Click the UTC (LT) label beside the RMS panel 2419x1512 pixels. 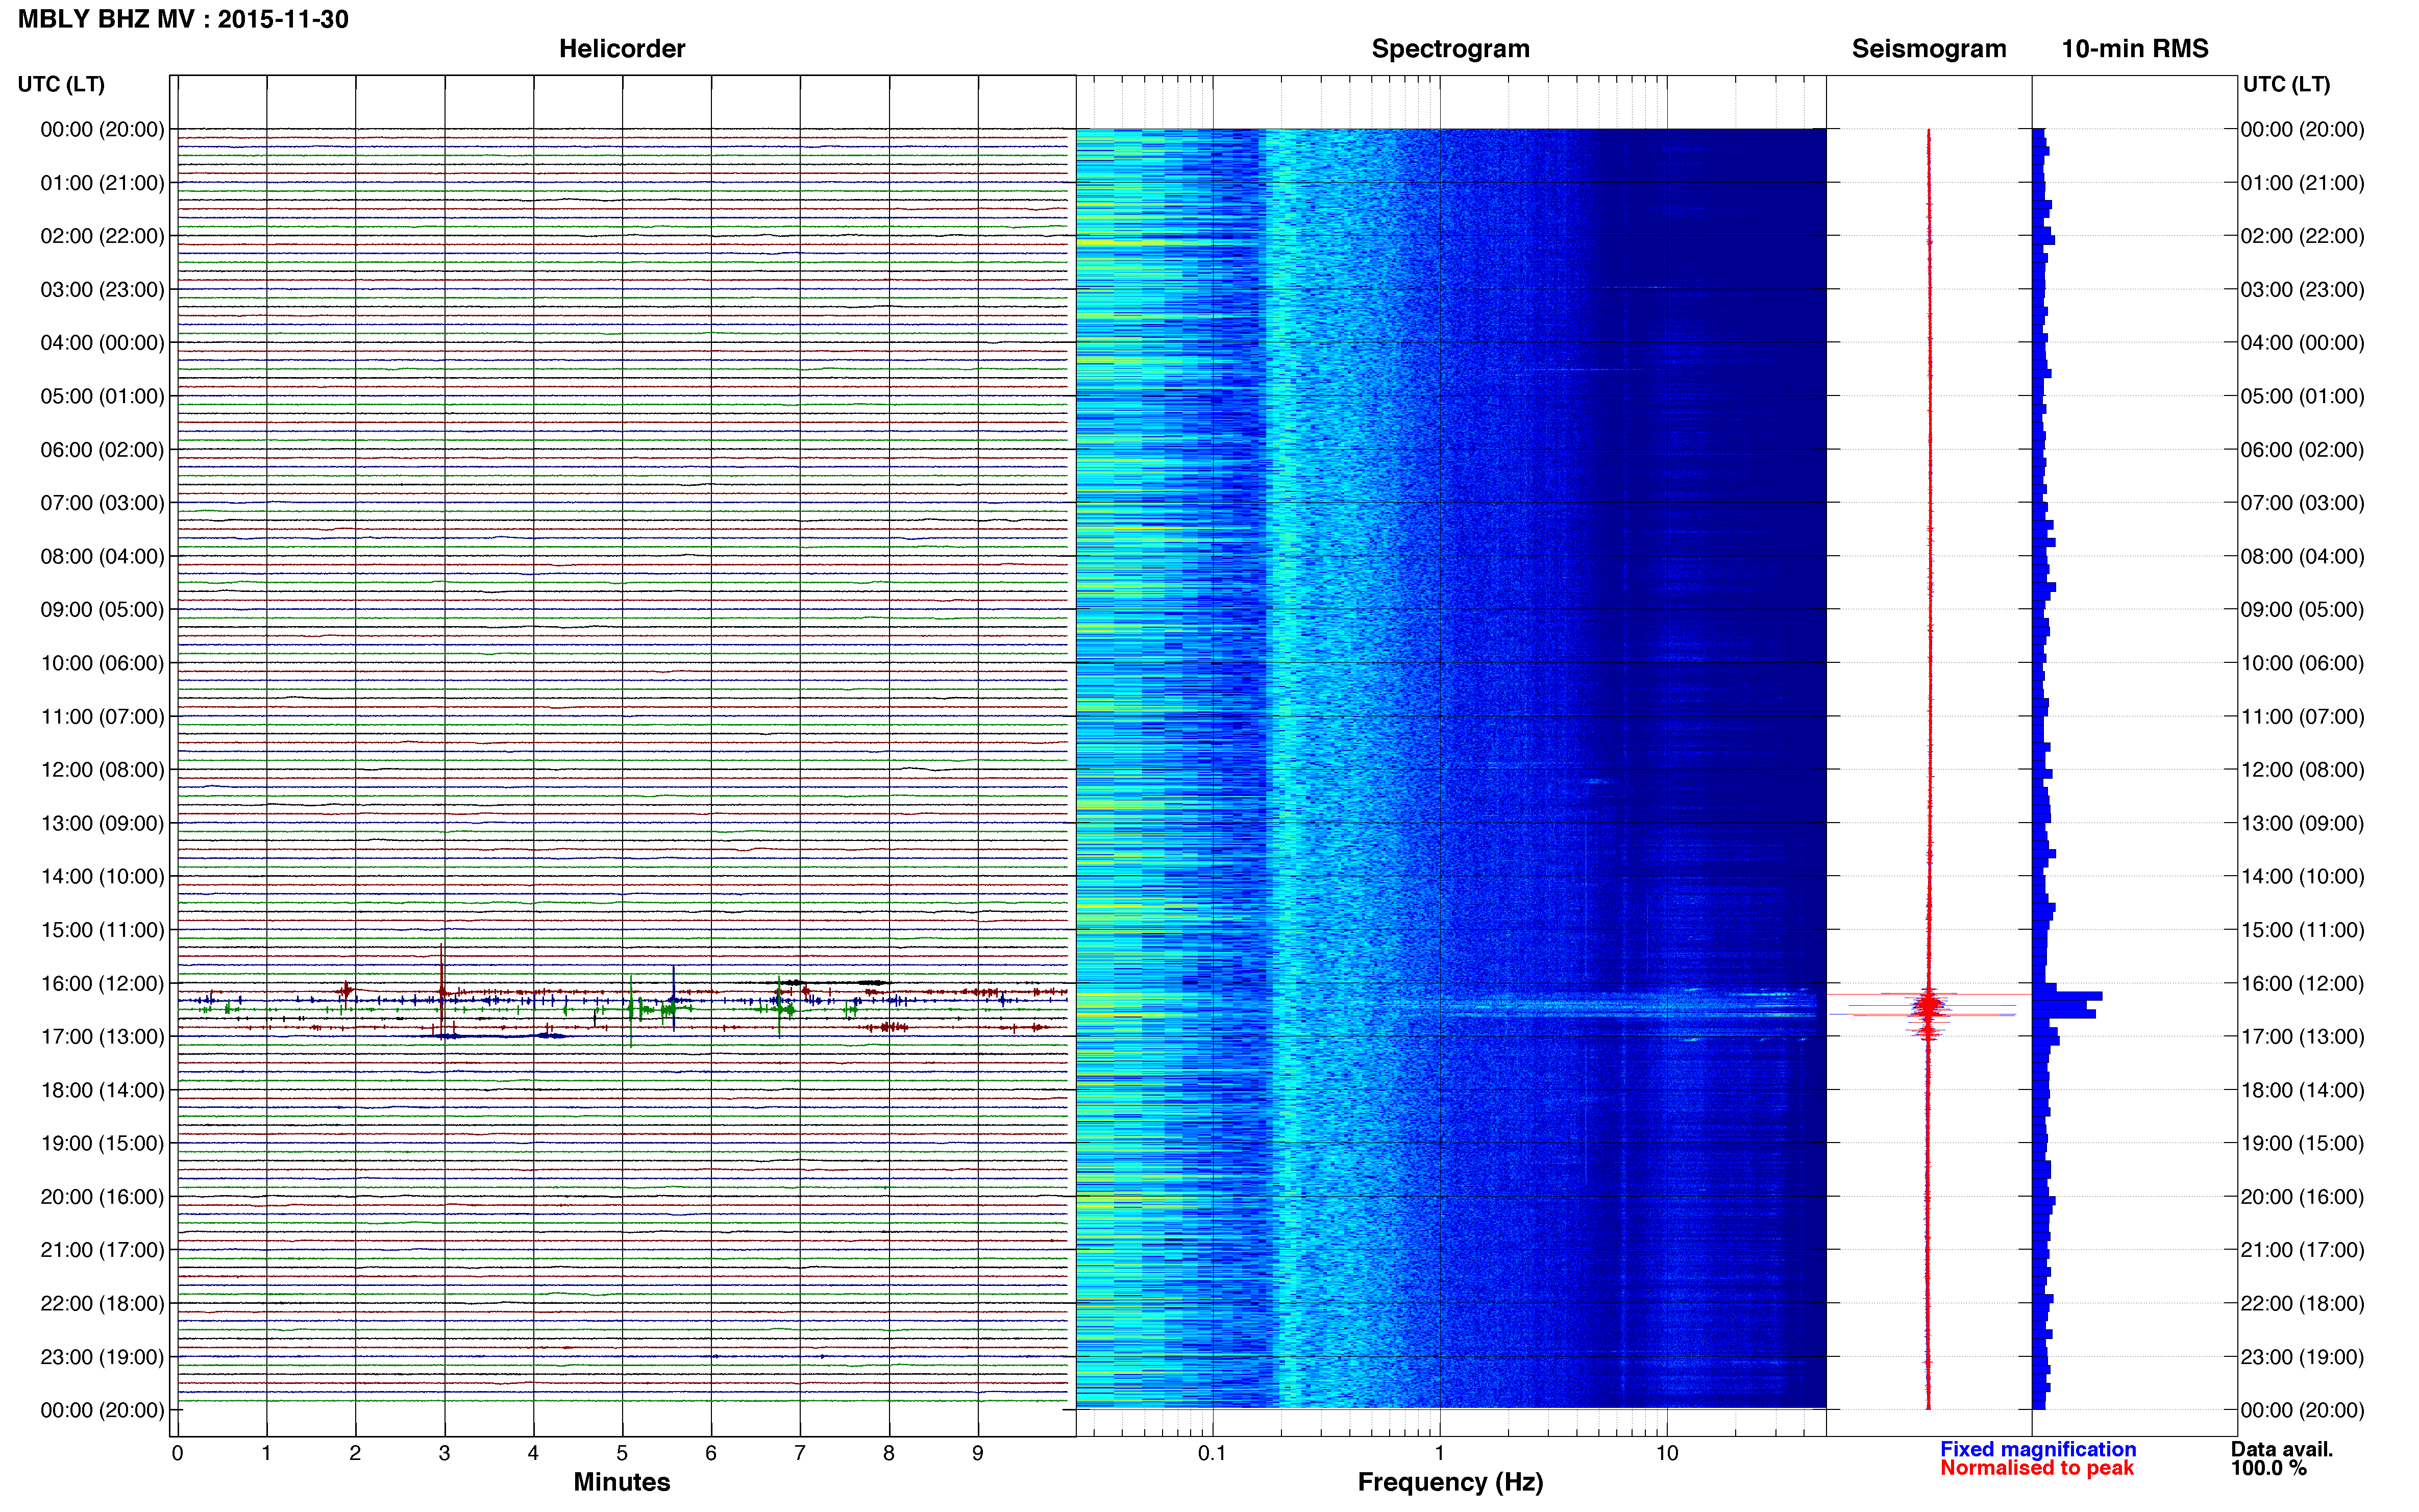coord(2286,84)
